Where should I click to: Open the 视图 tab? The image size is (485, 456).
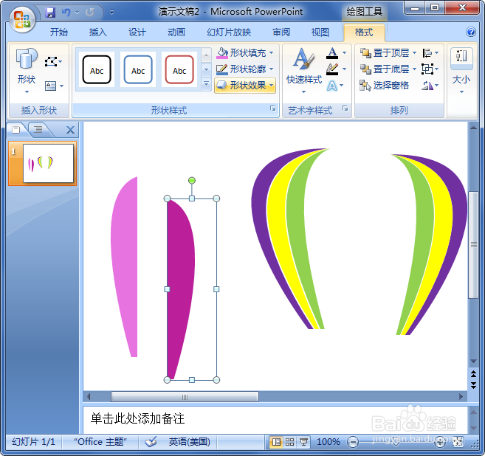click(320, 32)
